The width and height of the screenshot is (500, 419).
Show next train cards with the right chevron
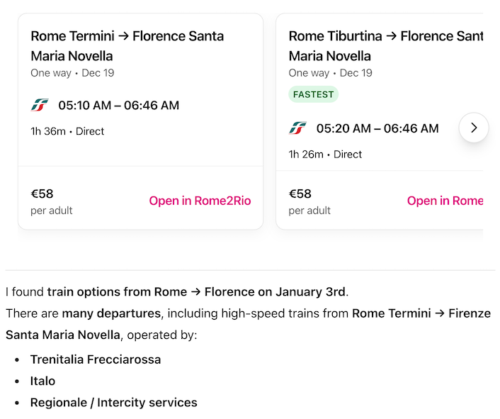coord(474,128)
